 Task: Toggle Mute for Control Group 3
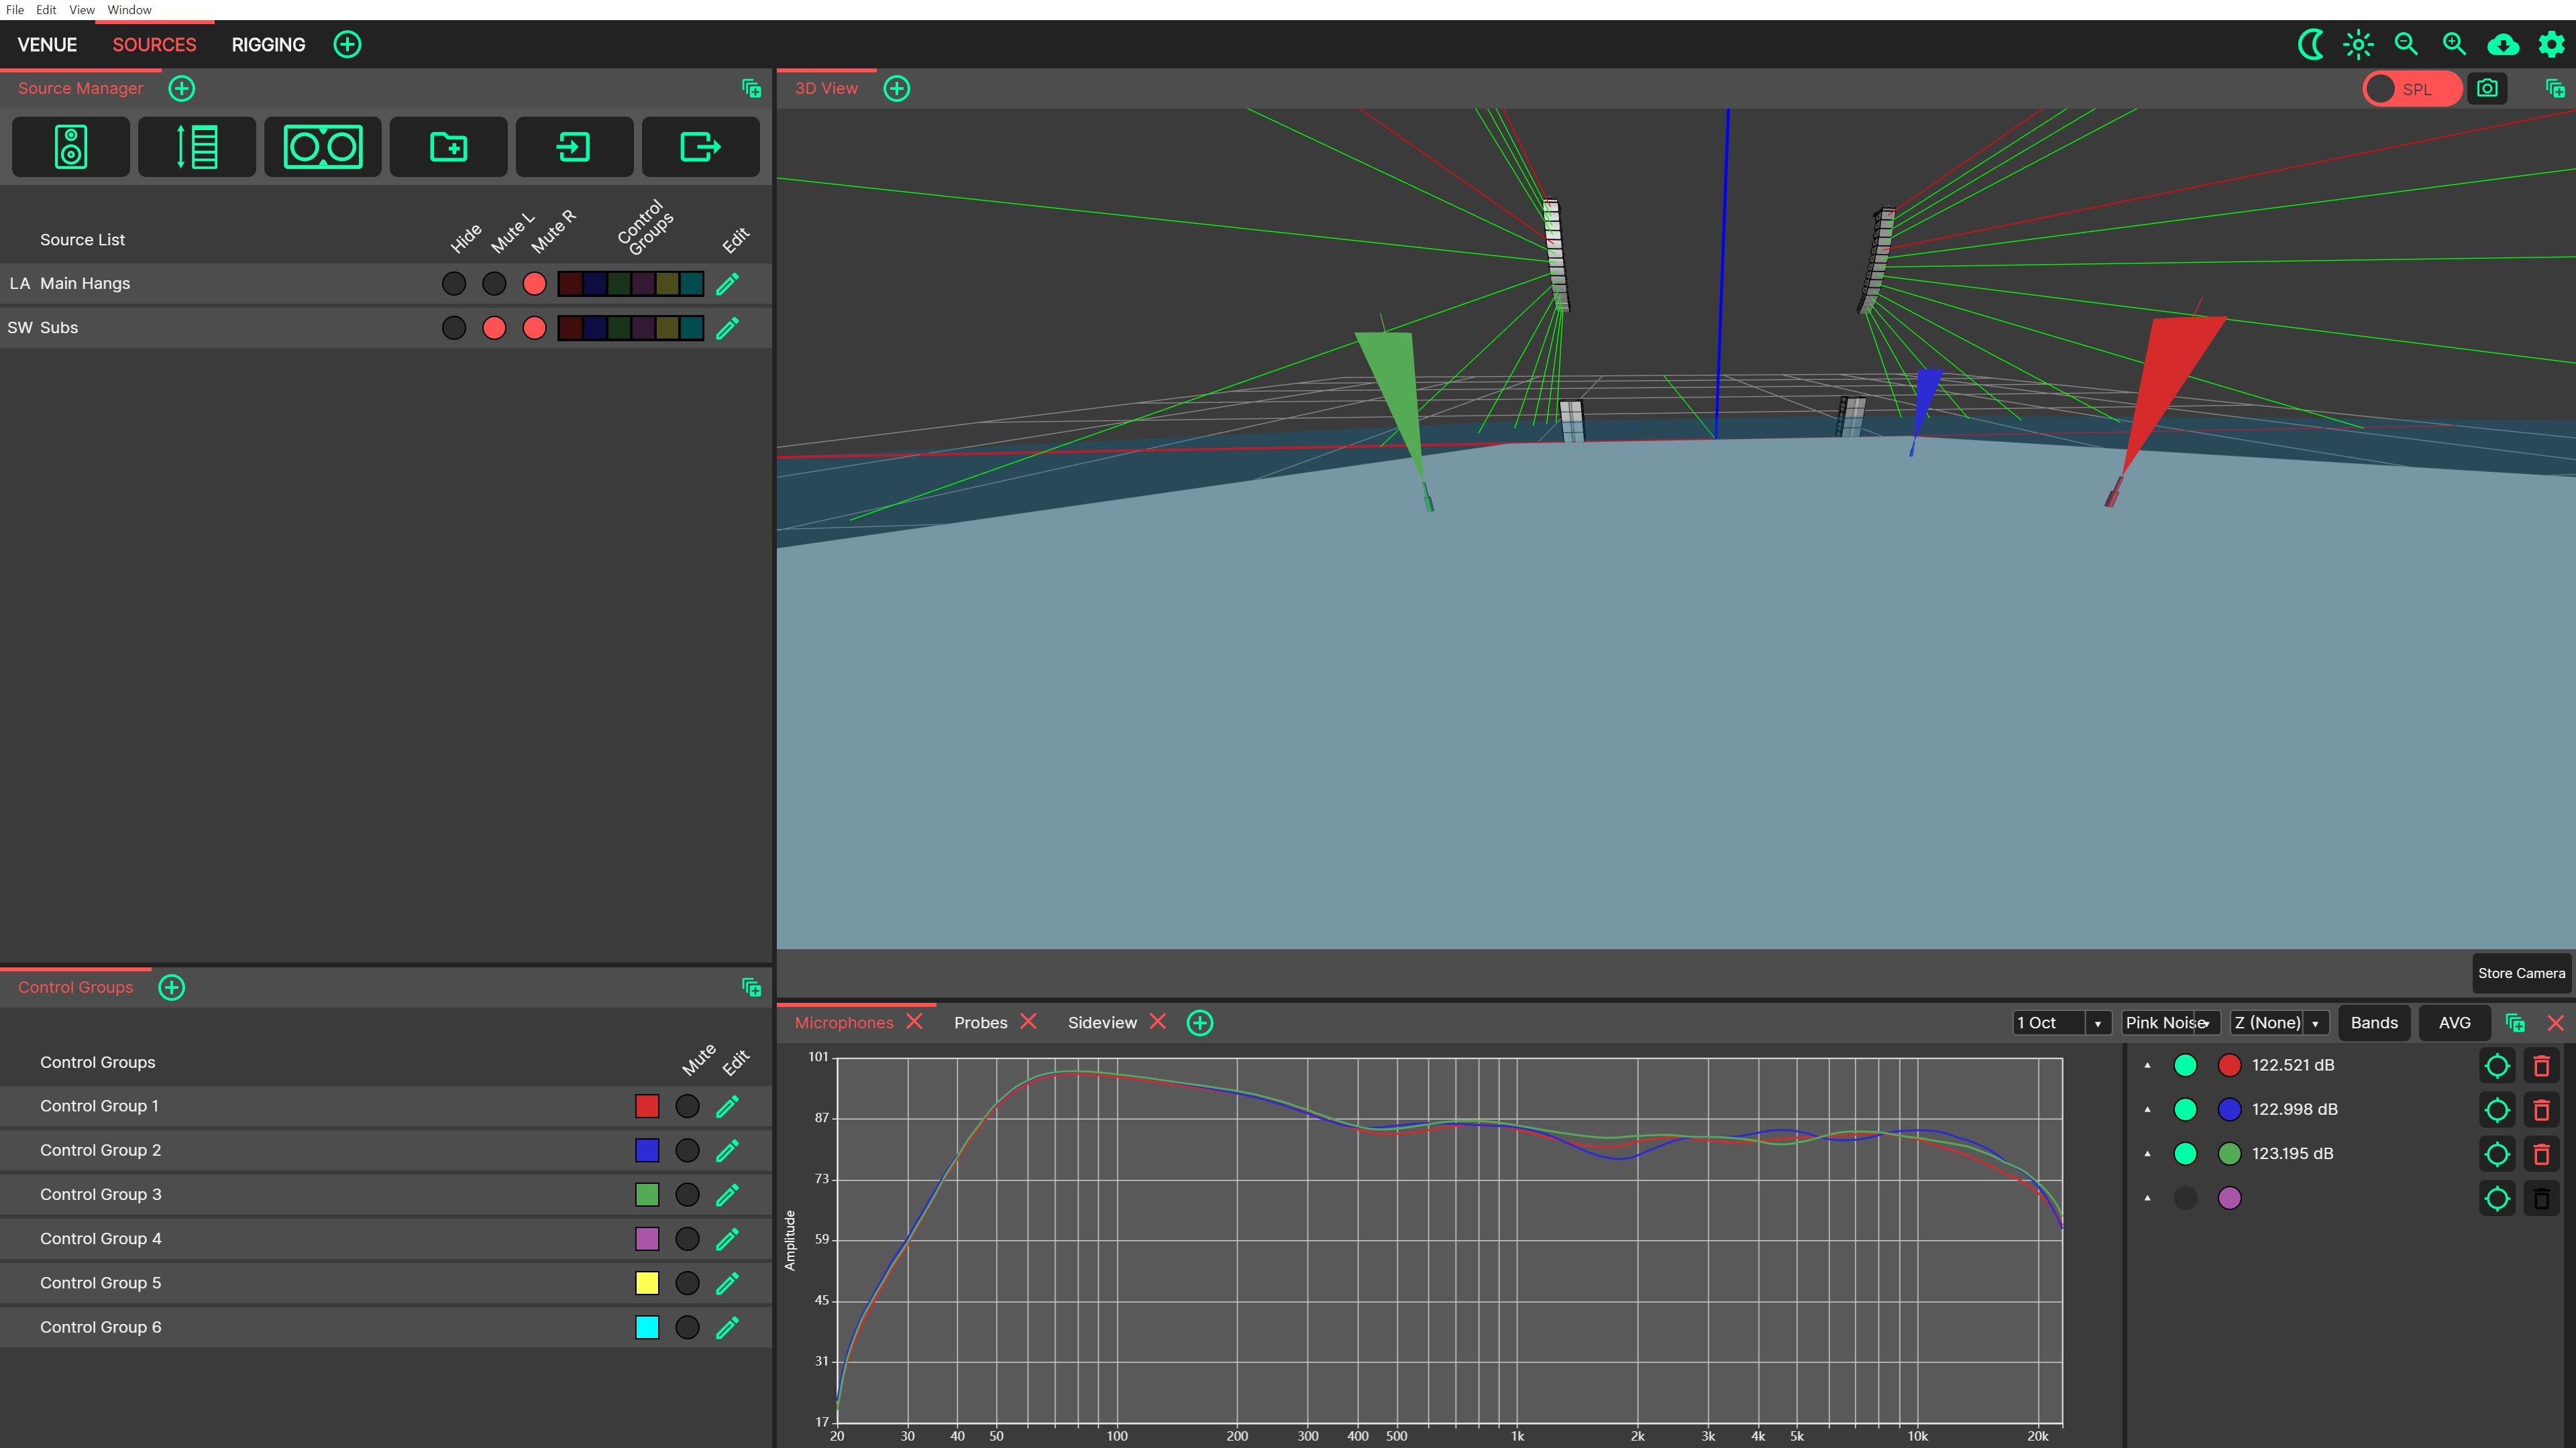pos(687,1194)
